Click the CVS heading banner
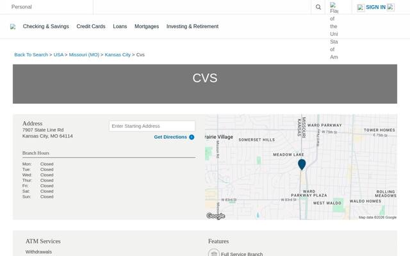Image resolution: width=410 pixels, height=256 pixels. [205, 84]
